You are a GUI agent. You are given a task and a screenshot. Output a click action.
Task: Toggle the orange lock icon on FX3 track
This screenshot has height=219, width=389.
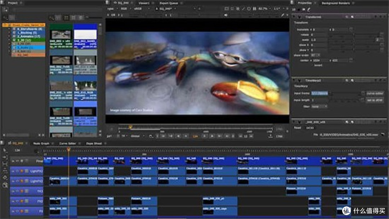point(22,191)
